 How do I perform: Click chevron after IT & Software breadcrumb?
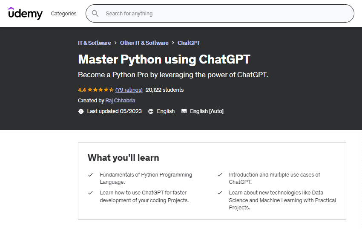tap(115, 43)
